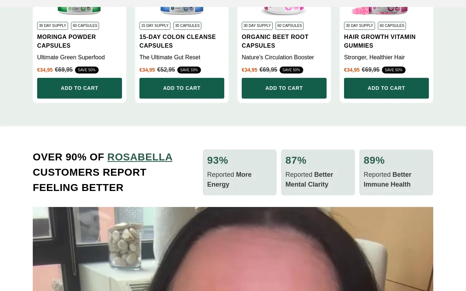Click the 89% Better Immune Health card

[396, 172]
